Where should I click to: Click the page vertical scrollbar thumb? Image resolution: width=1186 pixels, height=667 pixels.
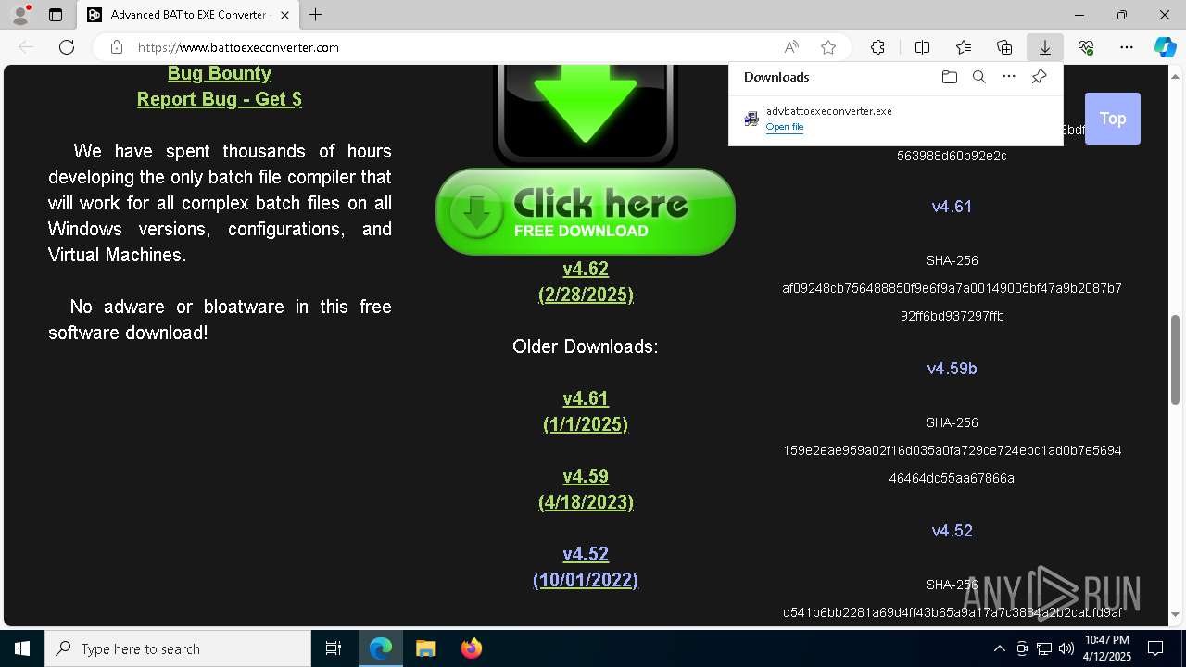click(1176, 359)
